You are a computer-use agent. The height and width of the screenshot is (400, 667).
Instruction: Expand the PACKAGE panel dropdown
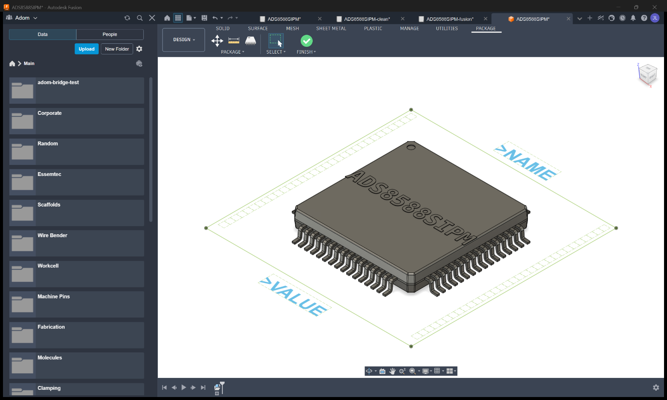click(x=233, y=52)
